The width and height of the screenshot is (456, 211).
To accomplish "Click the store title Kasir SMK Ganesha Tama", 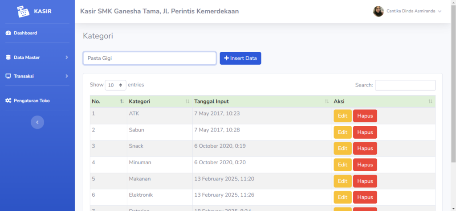I will tap(159, 11).
